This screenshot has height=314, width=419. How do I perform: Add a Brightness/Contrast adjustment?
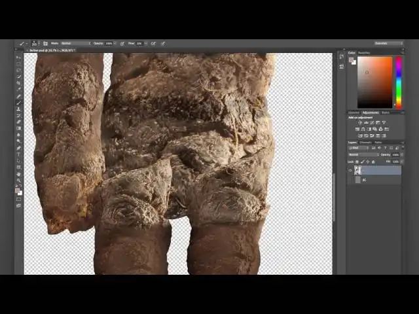tap(359, 122)
